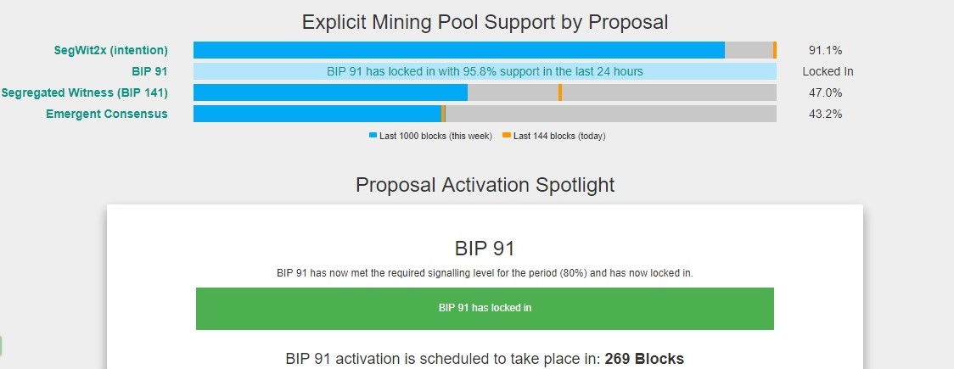Click the 91.1% value beside SegWit2x

click(826, 50)
